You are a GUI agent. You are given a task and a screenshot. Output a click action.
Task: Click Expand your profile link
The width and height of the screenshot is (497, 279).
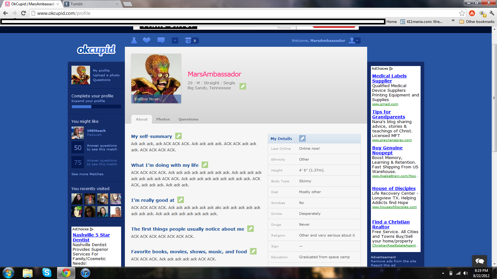tap(88, 101)
